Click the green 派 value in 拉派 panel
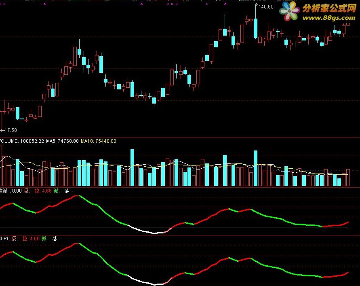The image size is (360, 286). tap(58, 191)
